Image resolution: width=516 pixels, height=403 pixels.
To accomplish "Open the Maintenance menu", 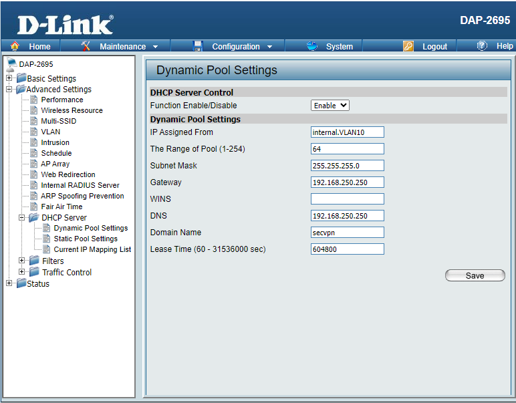I will [128, 46].
